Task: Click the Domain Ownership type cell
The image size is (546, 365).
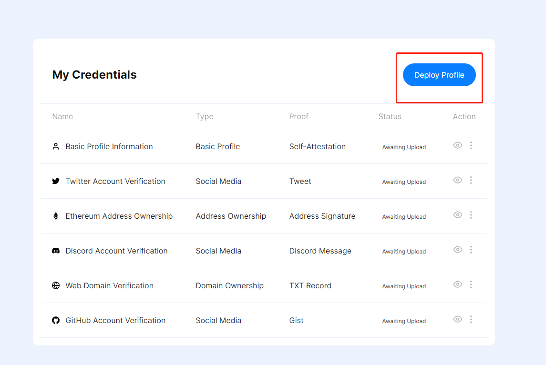Action: tap(229, 286)
